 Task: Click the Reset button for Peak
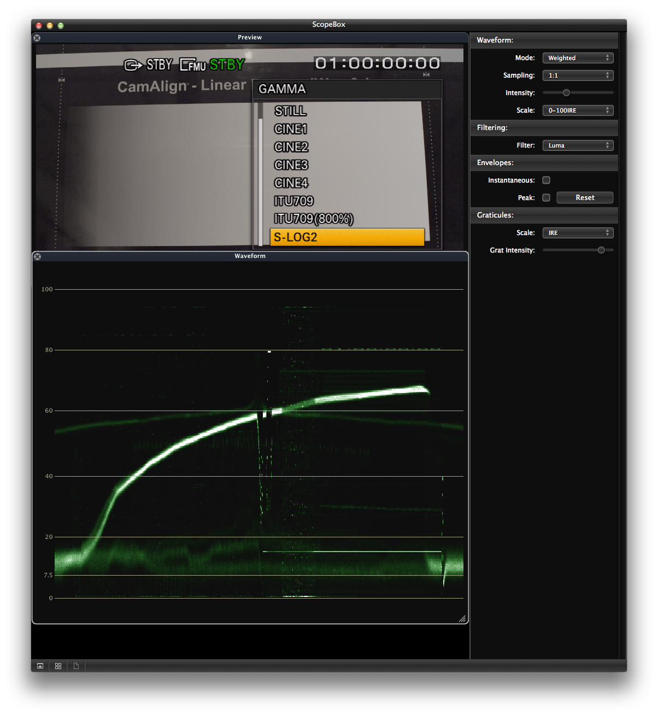click(x=585, y=198)
